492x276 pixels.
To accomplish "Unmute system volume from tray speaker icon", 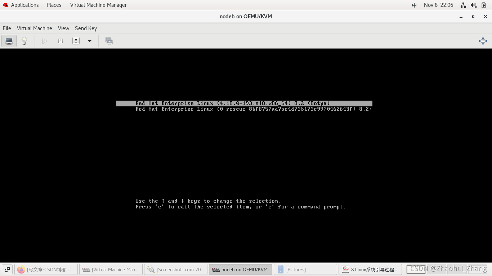I will [x=473, y=5].
